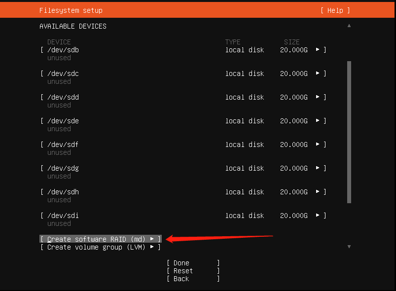Open Create software RAID (md)
Screen dimensions: 396x291
coord(97,239)
